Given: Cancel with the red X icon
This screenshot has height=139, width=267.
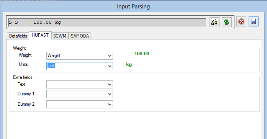Looking at the screenshot, I should pyautogui.click(x=241, y=21).
